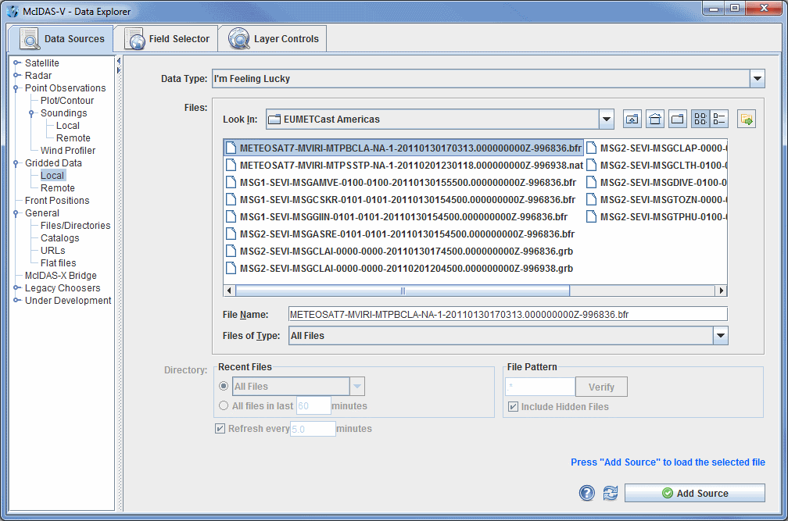Image resolution: width=788 pixels, height=521 pixels.
Task: Click the file list horizontal scrollbar thumb
Action: point(403,291)
